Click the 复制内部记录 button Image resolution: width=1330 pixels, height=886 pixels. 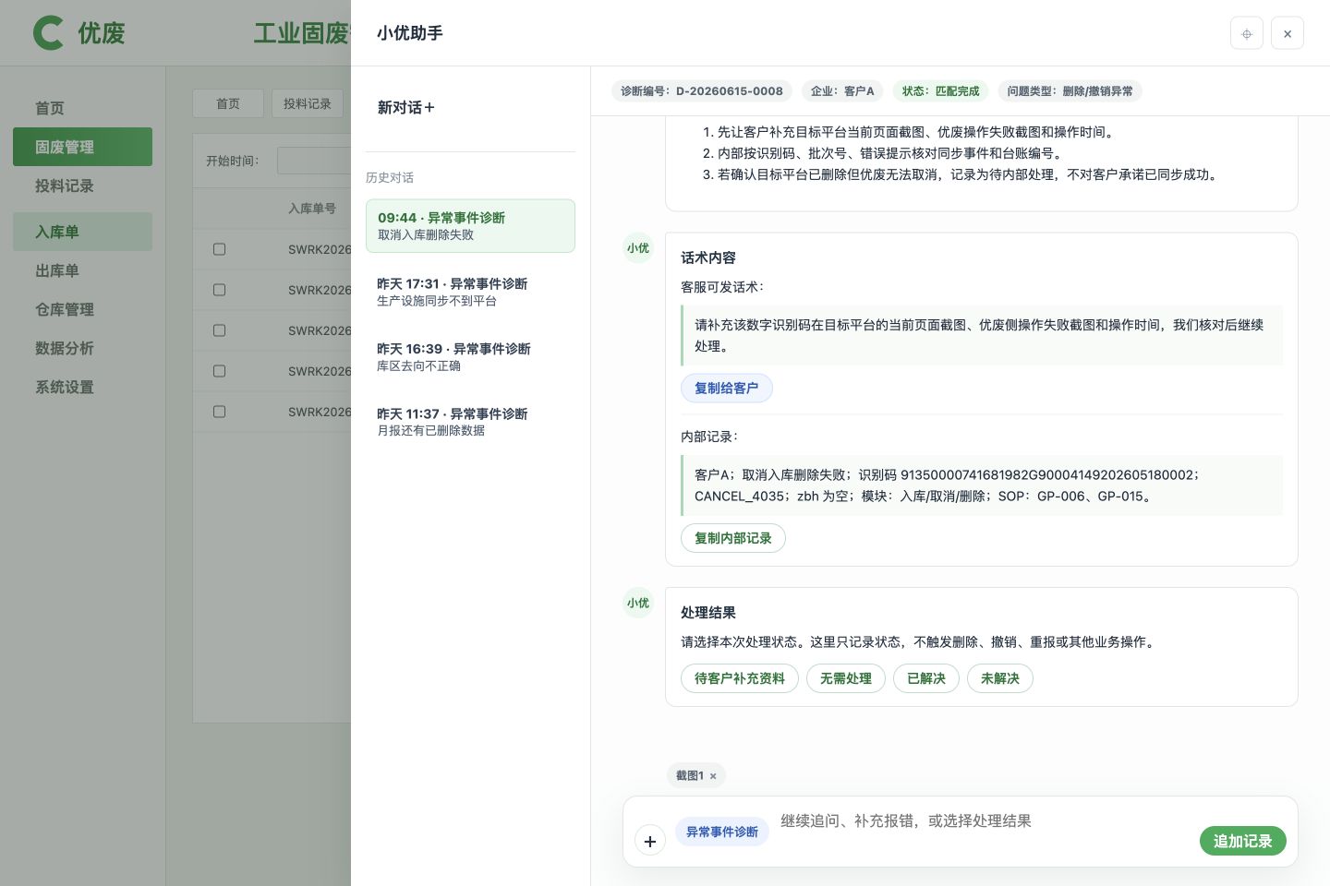pos(733,538)
